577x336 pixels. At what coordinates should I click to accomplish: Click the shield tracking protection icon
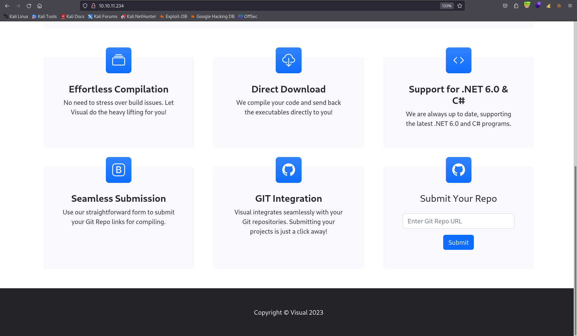click(x=85, y=6)
